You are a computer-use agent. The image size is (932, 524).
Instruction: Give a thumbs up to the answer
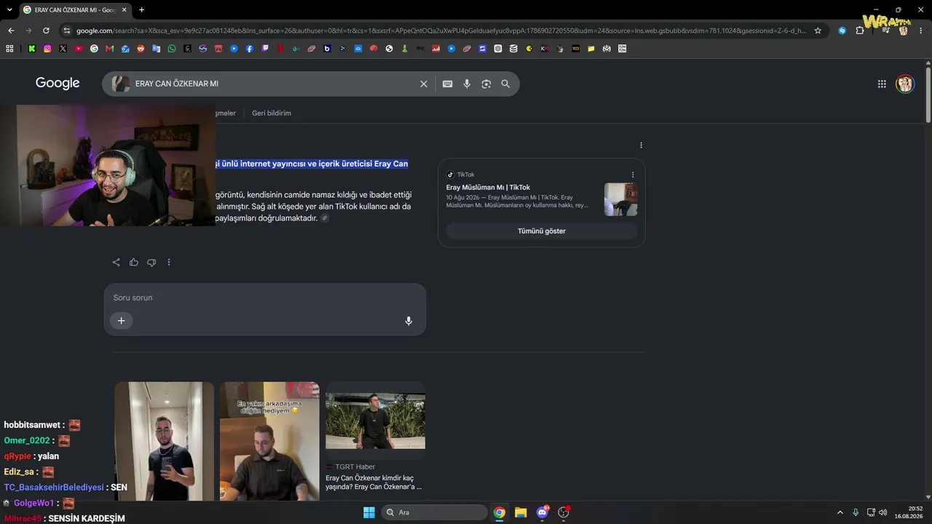tap(134, 262)
